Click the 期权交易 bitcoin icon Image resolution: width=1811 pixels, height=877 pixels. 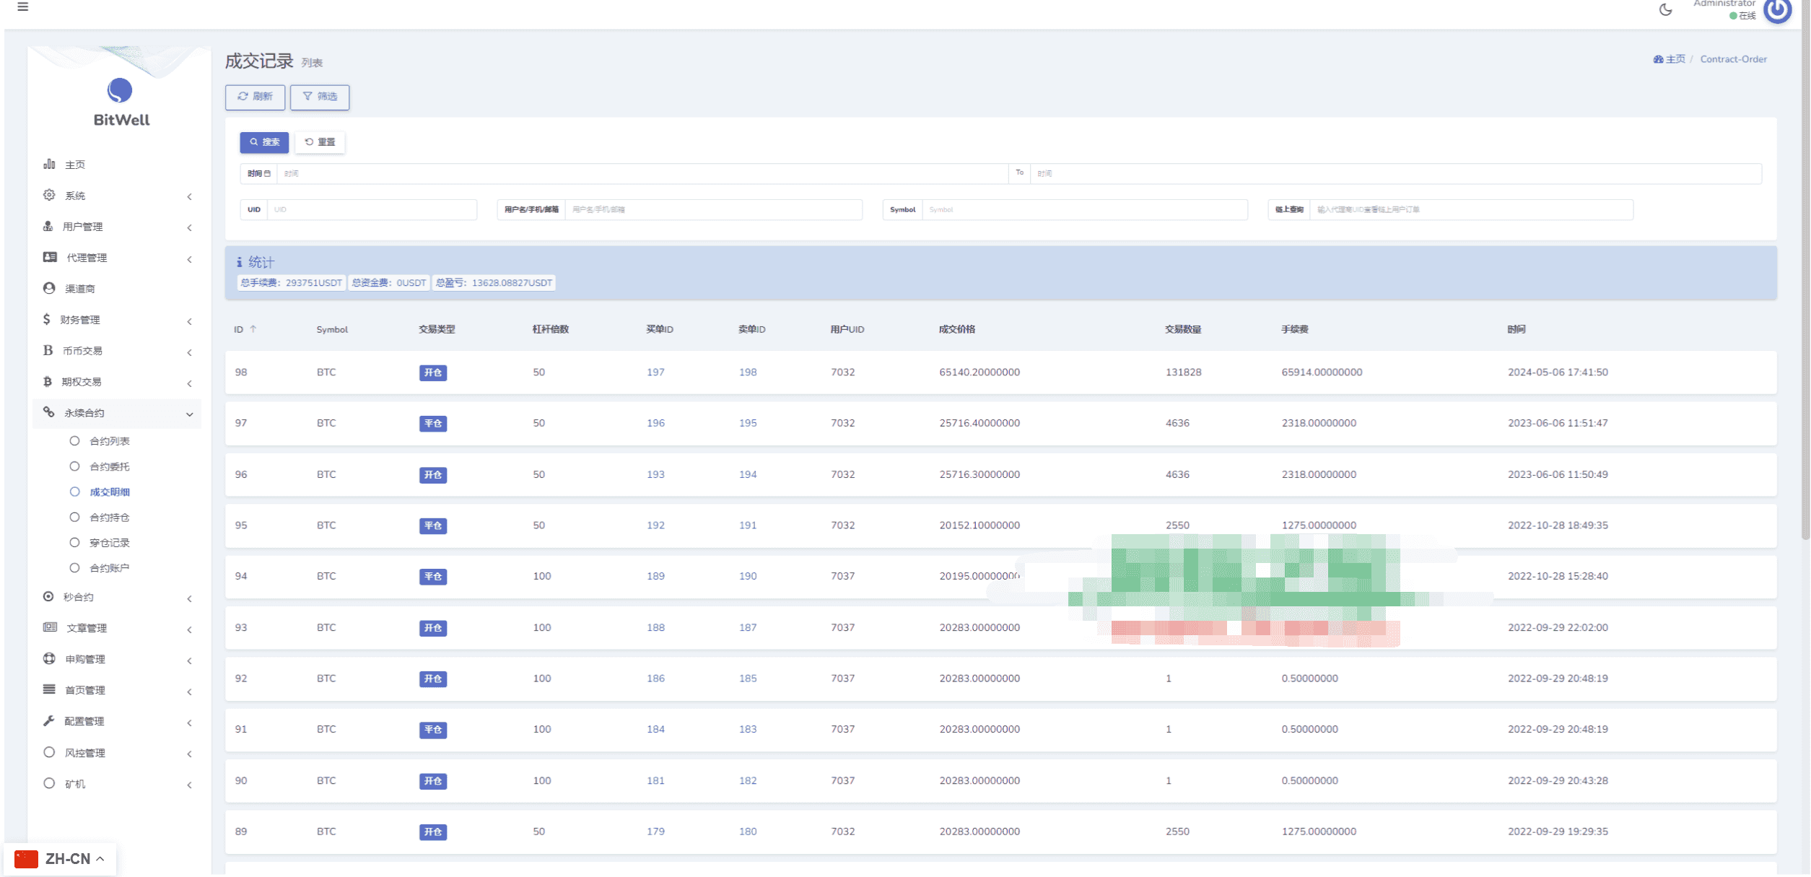pos(48,381)
